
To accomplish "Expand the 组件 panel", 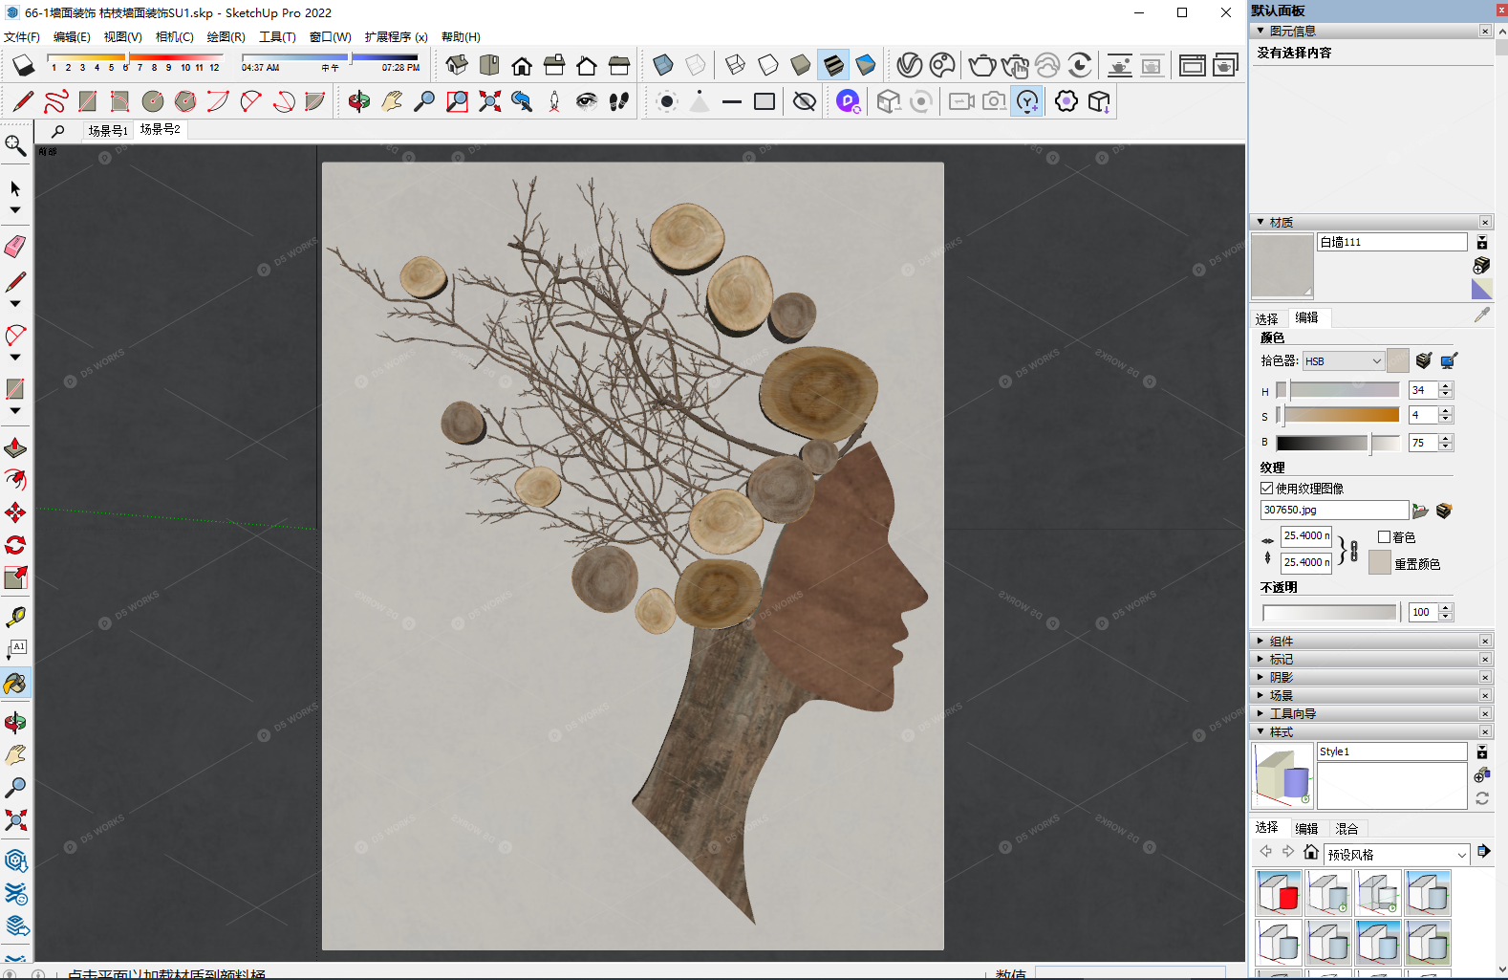I will pyautogui.click(x=1260, y=642).
